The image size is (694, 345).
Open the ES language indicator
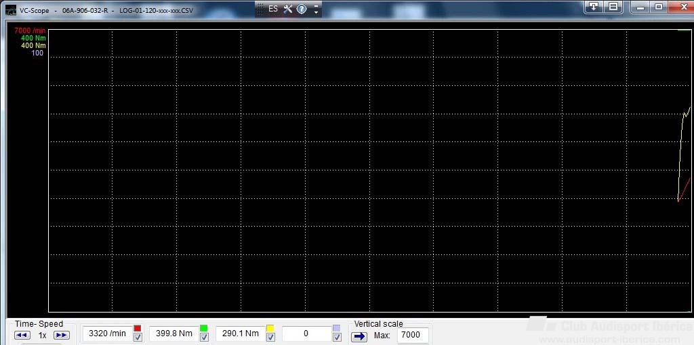point(273,9)
